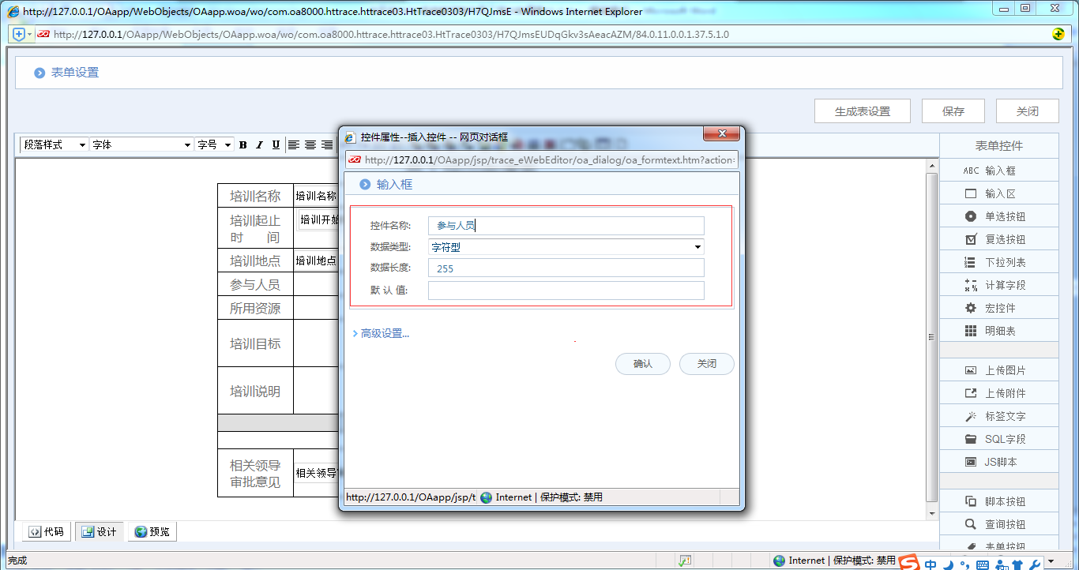
Task: Select the 宏控件 icon in the sidebar
Action: [998, 307]
